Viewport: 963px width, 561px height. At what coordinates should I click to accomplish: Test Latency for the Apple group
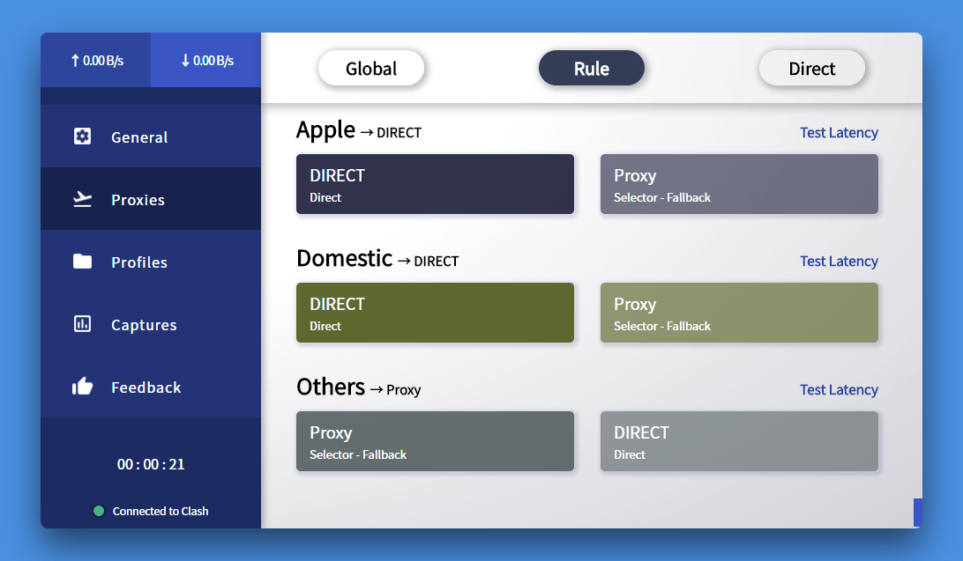coord(839,132)
